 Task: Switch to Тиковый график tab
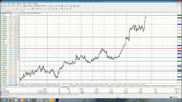[13, 86]
